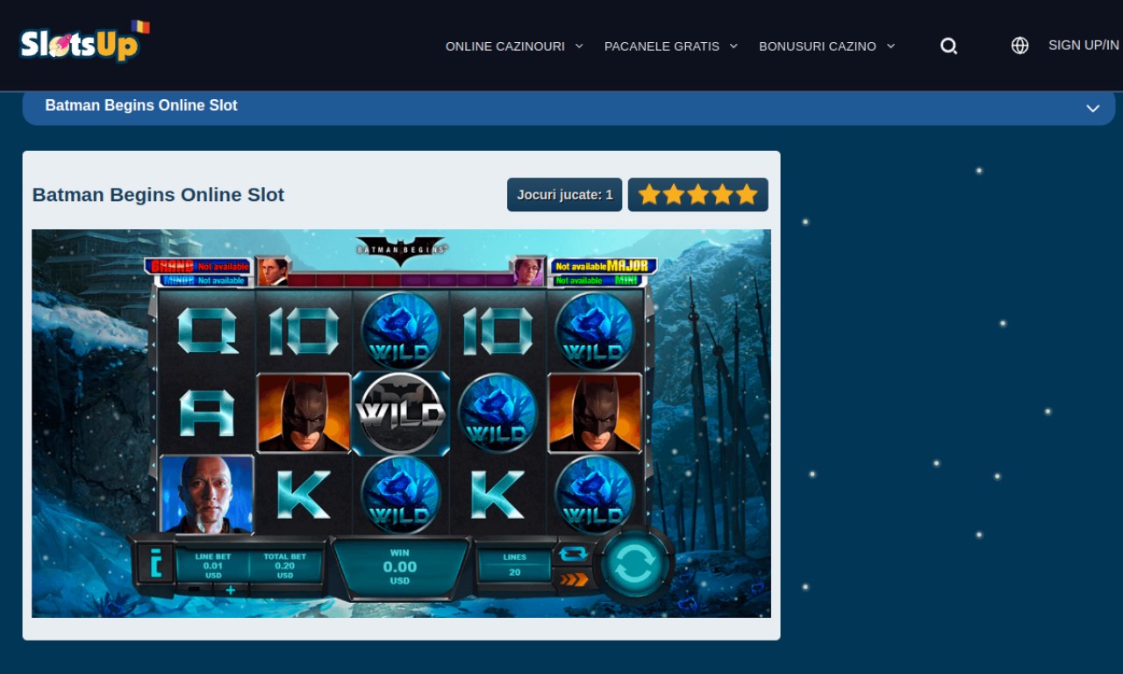Expand the Bonusuri Cazino menu
1123x674 pixels.
tap(826, 46)
